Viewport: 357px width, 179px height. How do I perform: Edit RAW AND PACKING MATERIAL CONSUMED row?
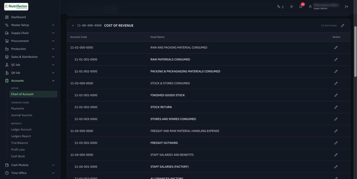point(336,47)
